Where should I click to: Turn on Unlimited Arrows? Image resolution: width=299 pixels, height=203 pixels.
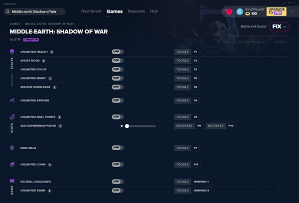[118, 101]
